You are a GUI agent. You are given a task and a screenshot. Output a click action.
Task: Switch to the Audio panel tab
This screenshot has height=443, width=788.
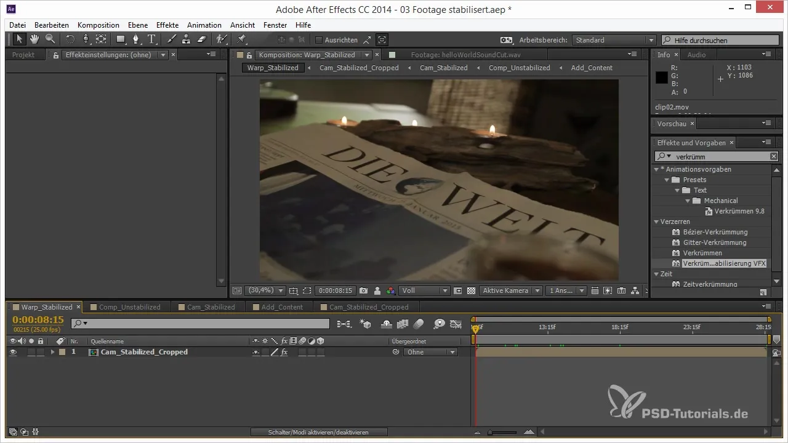pos(696,55)
